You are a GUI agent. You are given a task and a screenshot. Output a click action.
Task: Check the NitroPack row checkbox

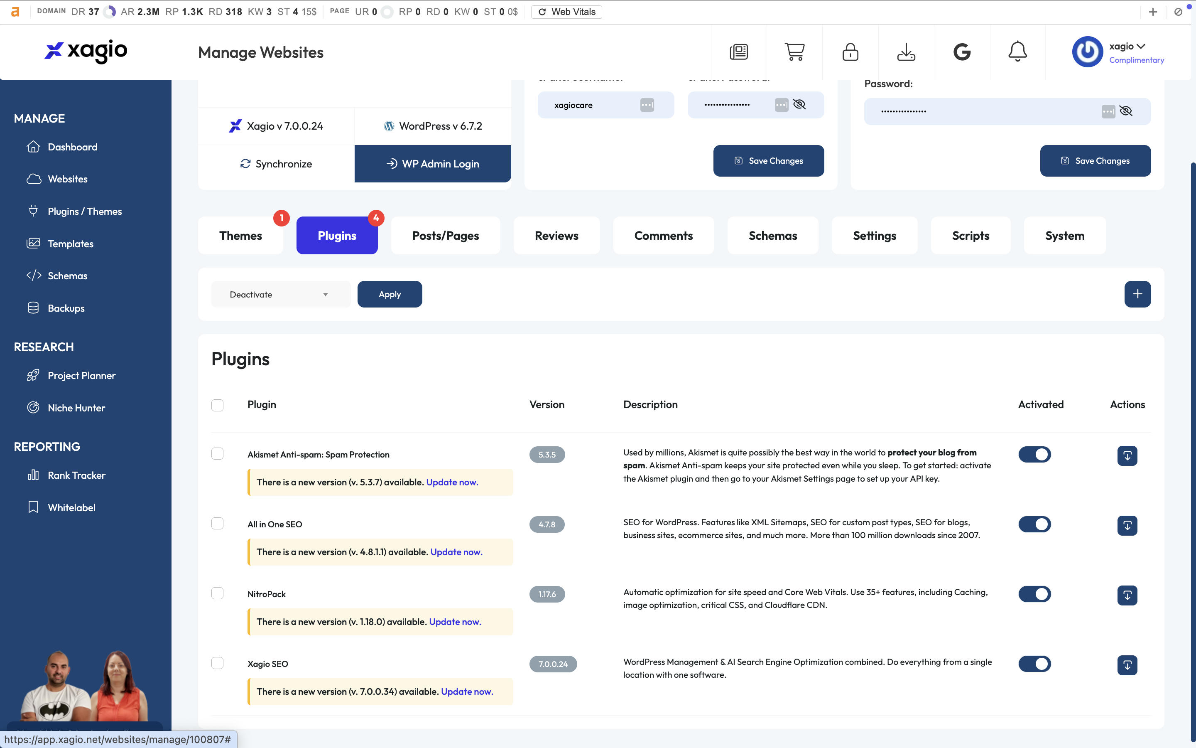218,593
